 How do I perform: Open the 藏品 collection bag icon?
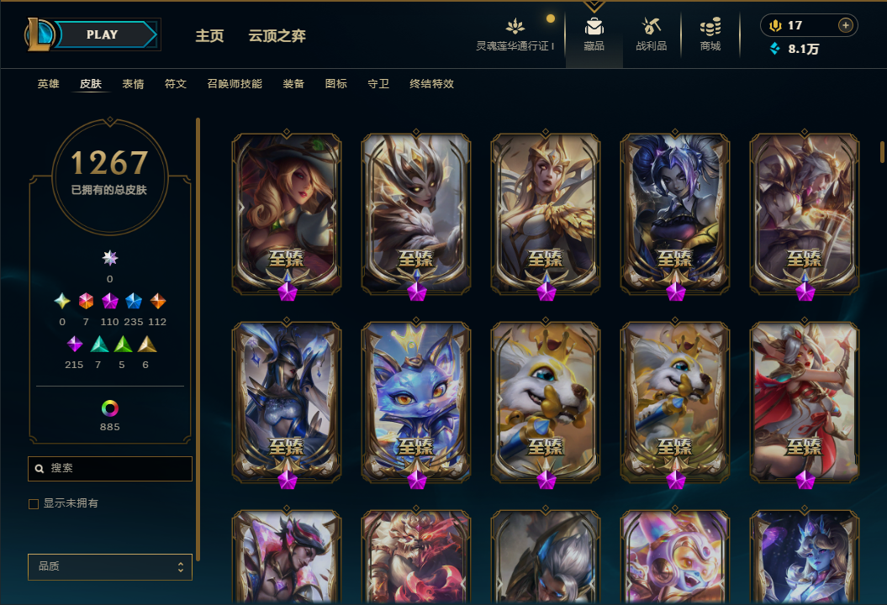point(594,27)
